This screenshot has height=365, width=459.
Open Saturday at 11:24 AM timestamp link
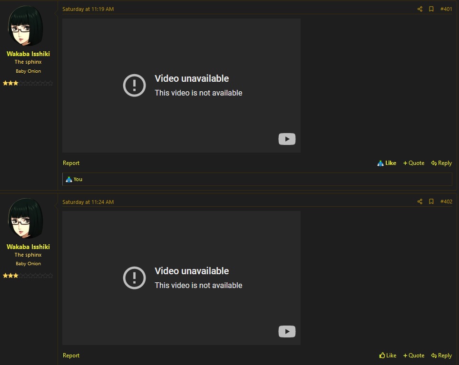pyautogui.click(x=88, y=202)
